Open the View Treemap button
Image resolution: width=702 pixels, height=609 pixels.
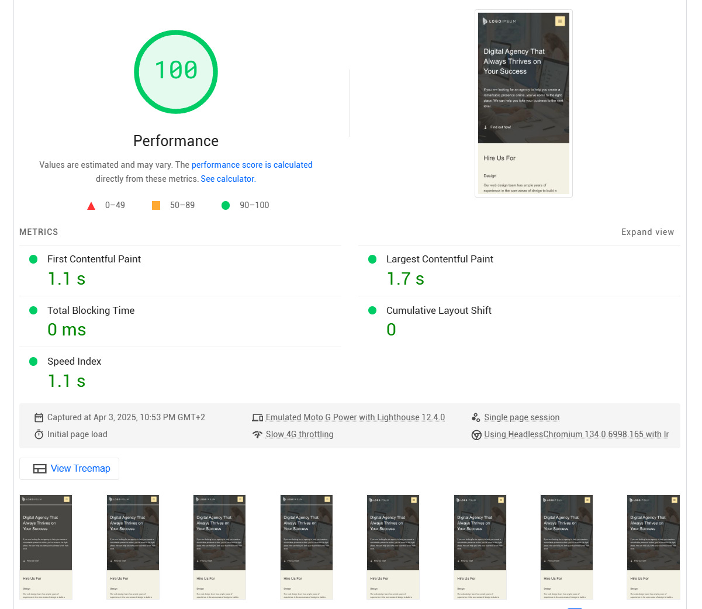tap(69, 469)
